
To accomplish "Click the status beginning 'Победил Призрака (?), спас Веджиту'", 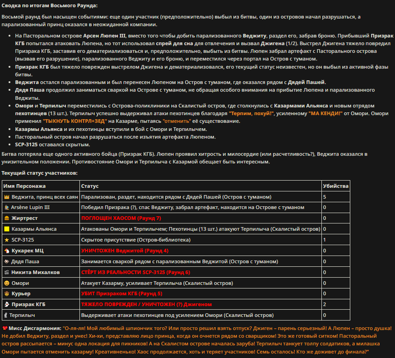I will (x=193, y=208).
